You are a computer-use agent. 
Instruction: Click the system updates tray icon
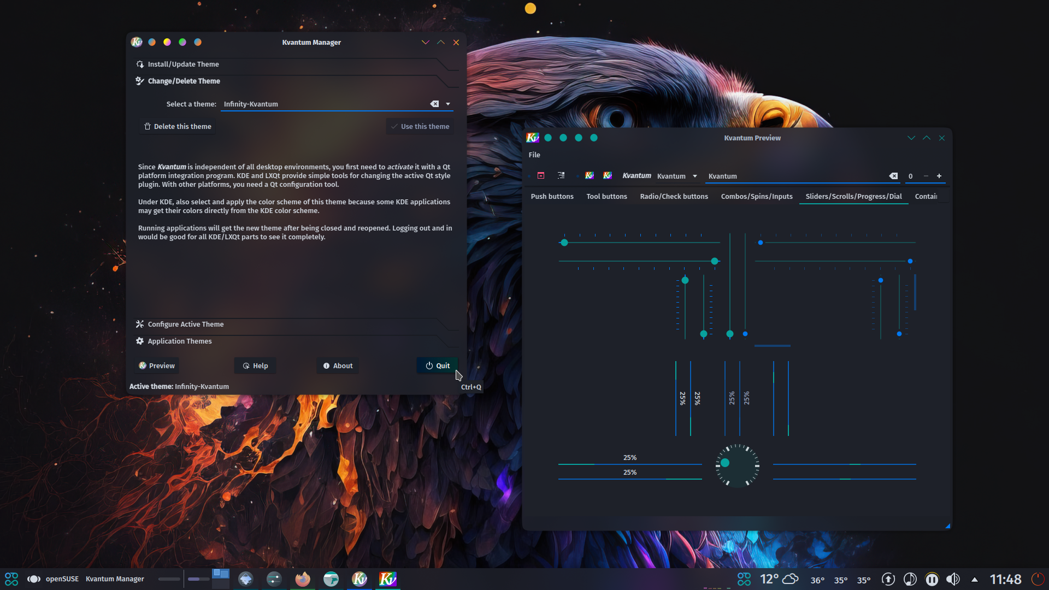888,579
